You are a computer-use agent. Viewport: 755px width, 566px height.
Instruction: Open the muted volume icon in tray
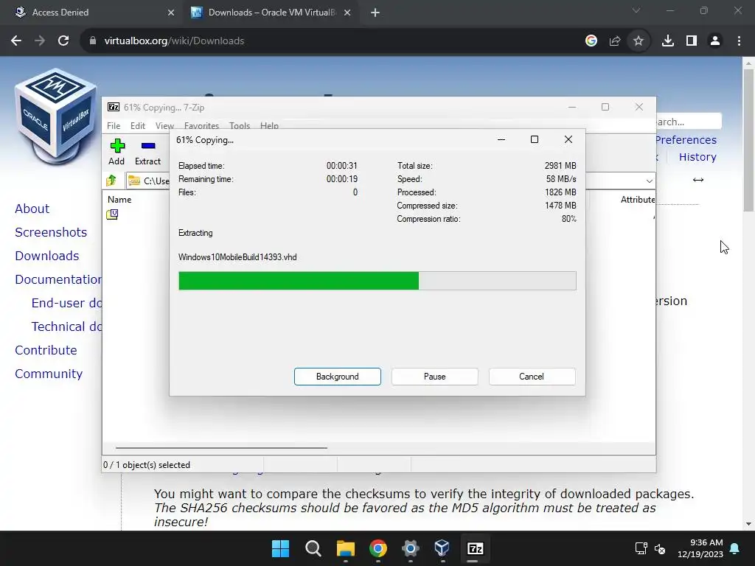[660, 548]
